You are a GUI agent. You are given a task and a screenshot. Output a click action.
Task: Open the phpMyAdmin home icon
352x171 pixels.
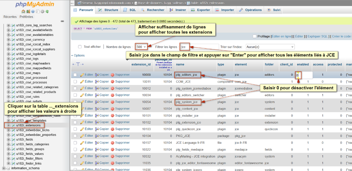(23, 11)
